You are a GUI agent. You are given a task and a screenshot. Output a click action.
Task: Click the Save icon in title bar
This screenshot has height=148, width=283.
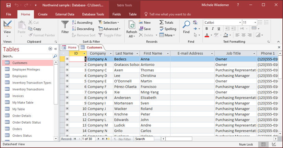coord(8,5)
